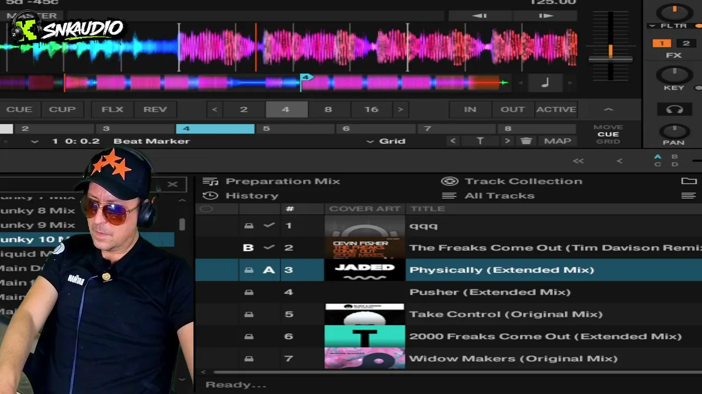The width and height of the screenshot is (702, 394).
Task: Click the played checkmark on the qqq row
Action: [269, 225]
